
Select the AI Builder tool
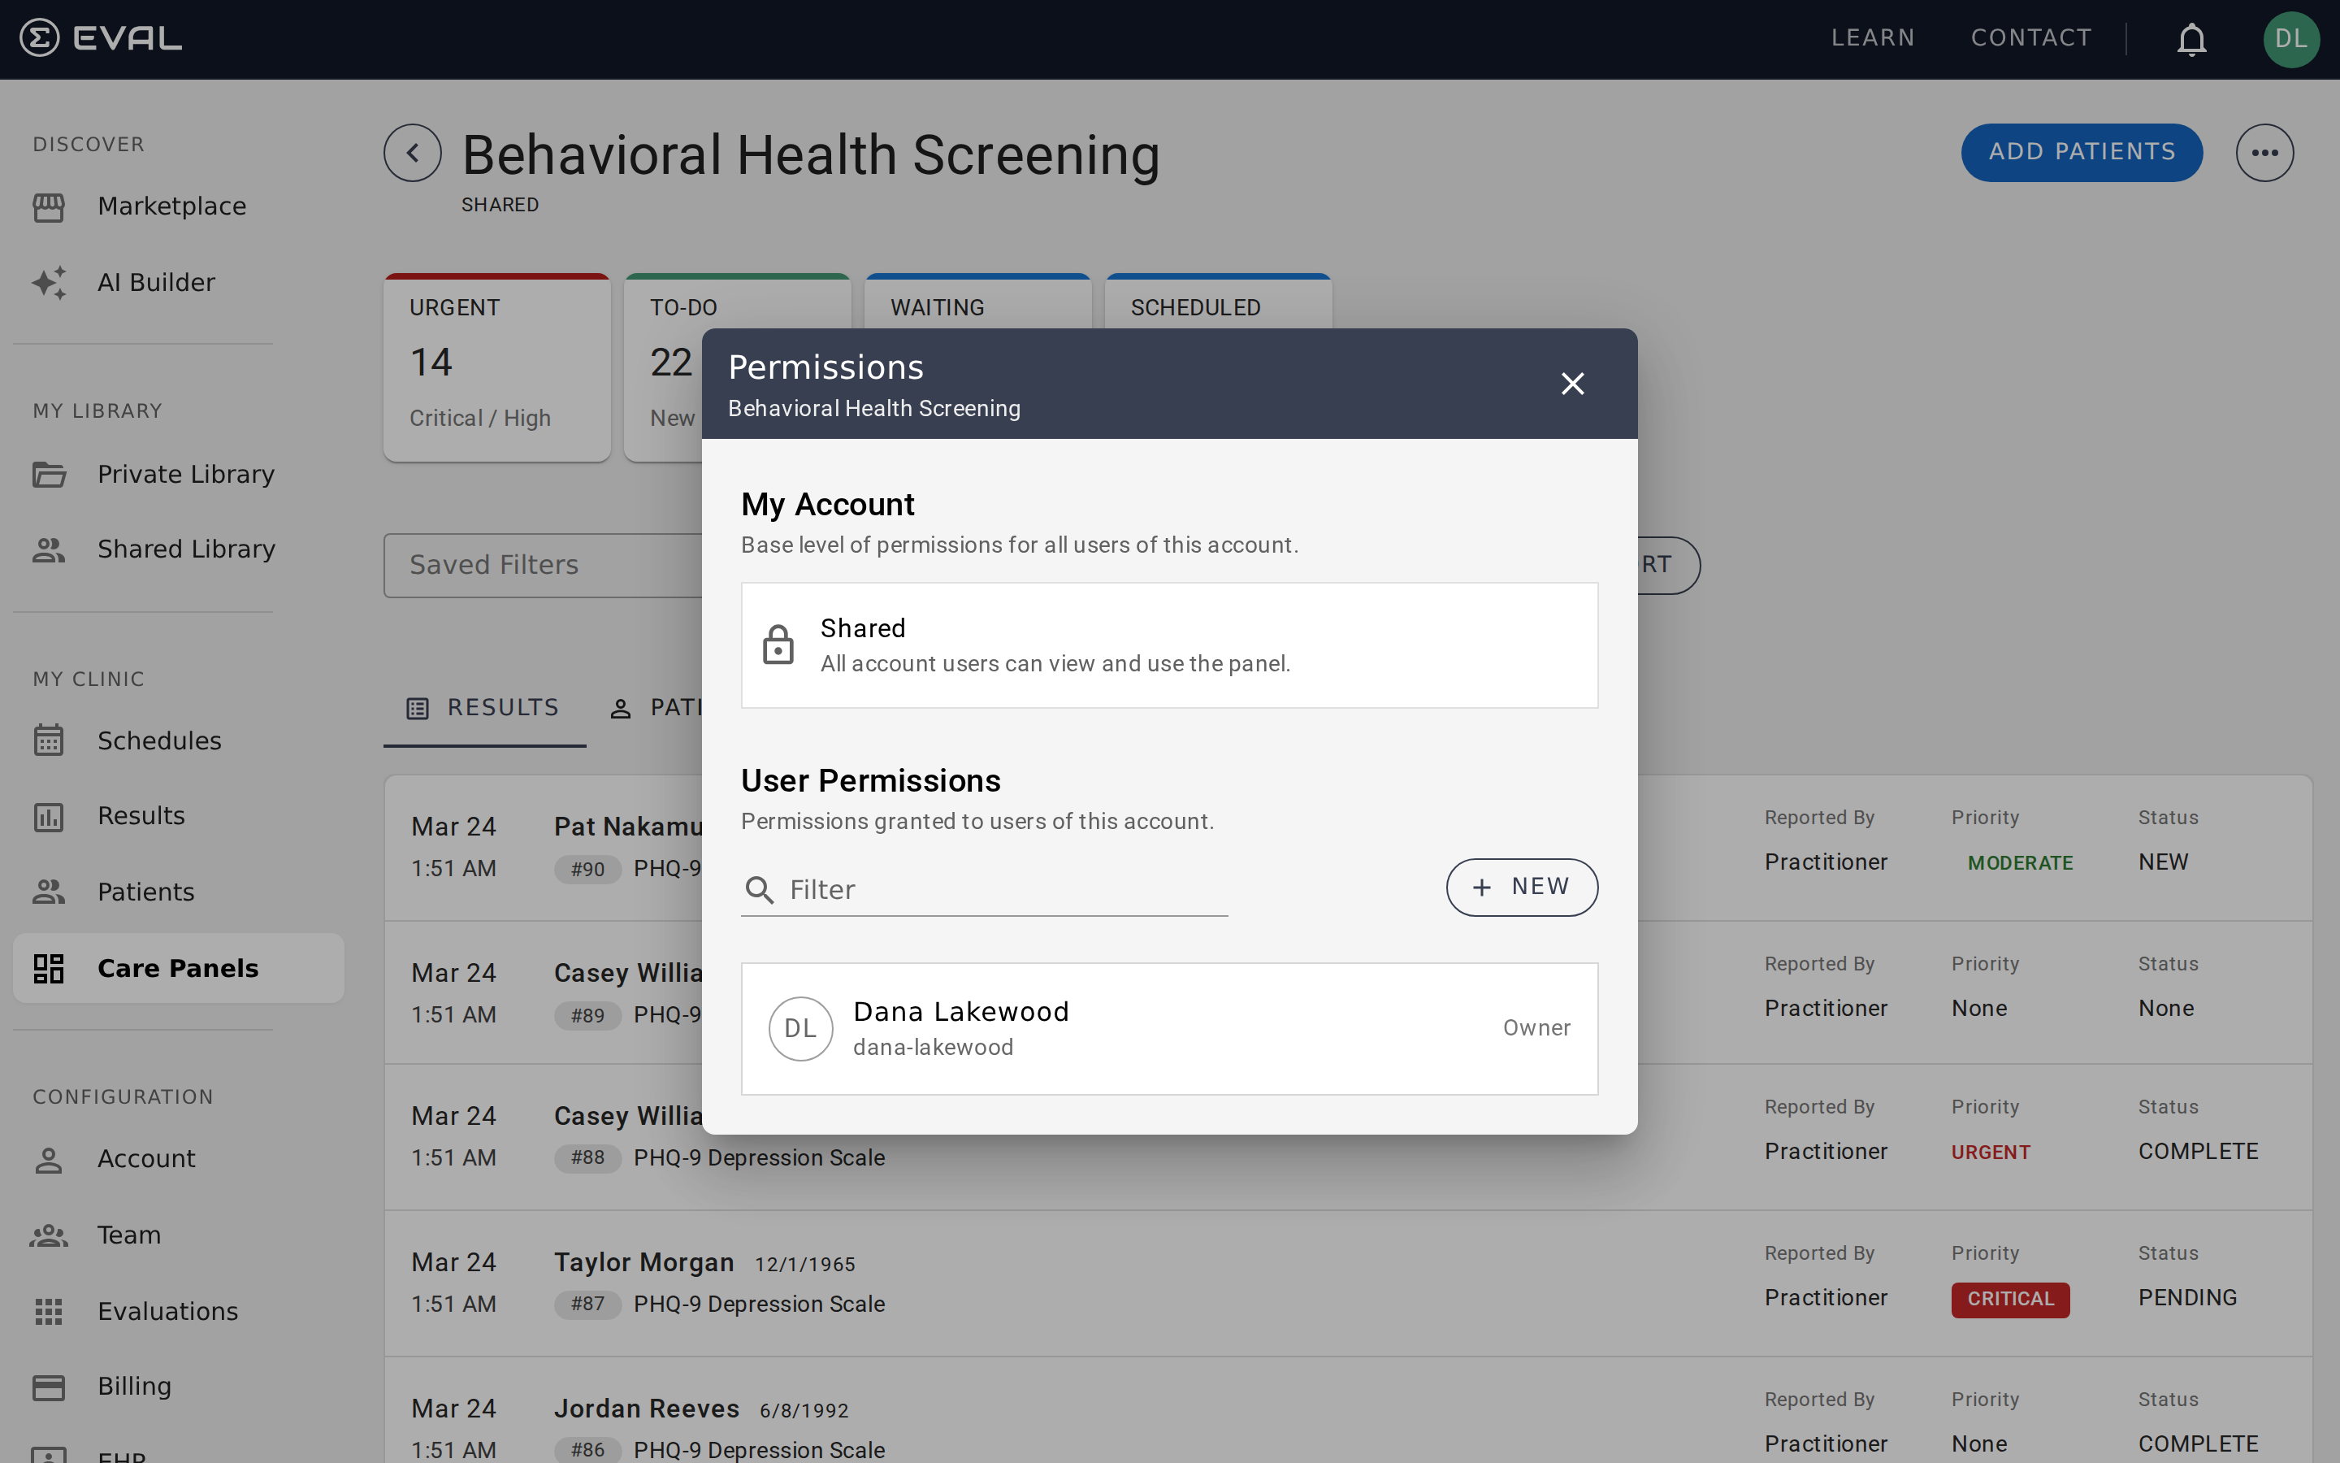[x=50, y=281]
